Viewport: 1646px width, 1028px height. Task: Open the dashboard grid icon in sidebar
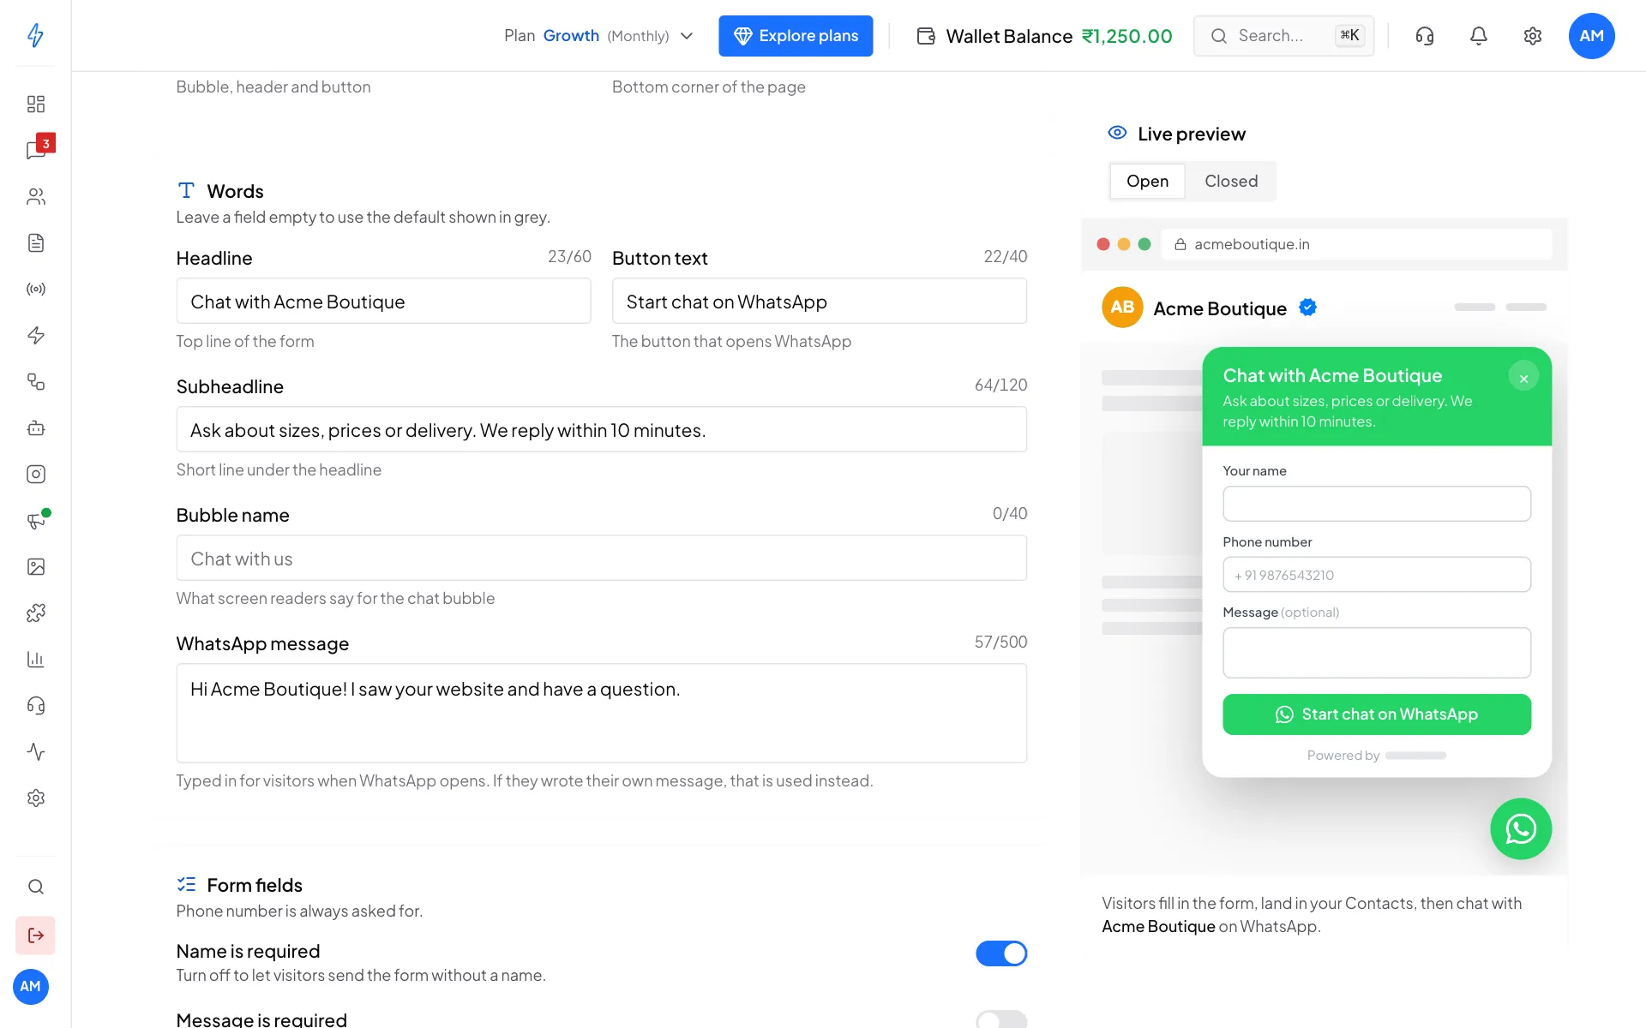(35, 104)
